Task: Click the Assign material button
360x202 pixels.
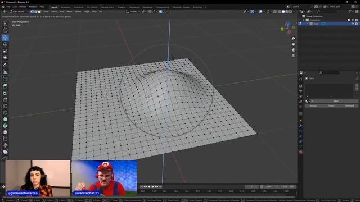Action: [313, 106]
